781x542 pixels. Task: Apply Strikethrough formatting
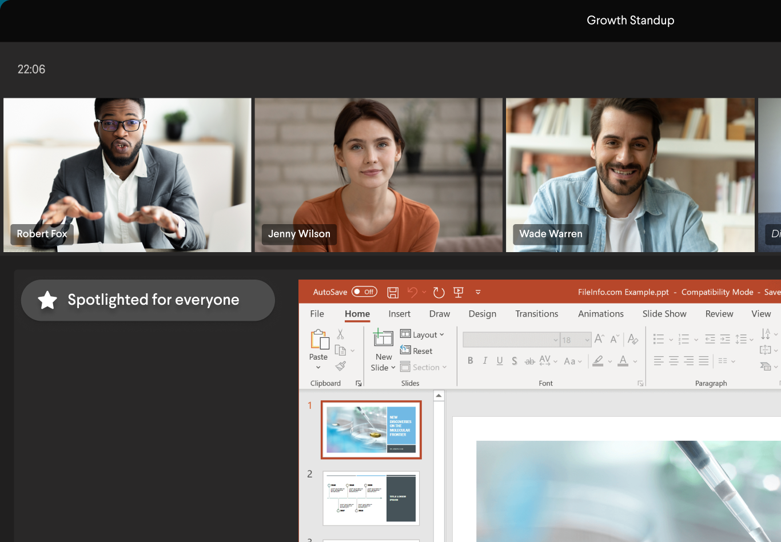[530, 361]
